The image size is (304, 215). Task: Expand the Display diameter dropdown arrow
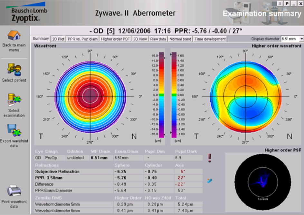pyautogui.click(x=301, y=39)
